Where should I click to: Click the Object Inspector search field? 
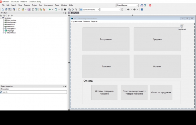[x=33, y=92]
